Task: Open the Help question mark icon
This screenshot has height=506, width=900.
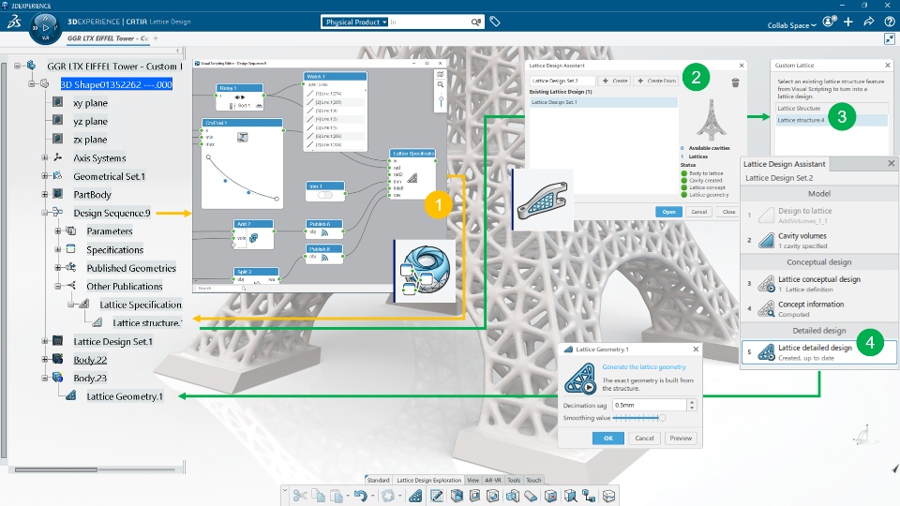Action: click(x=889, y=22)
